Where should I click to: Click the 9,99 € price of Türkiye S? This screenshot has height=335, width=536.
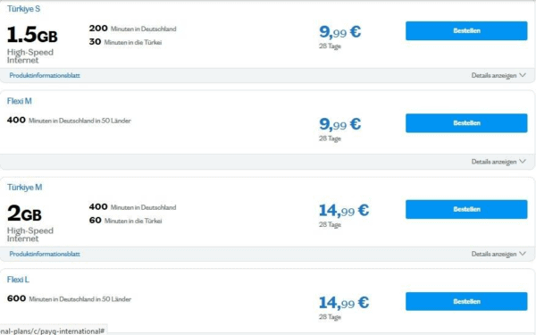coord(339,32)
